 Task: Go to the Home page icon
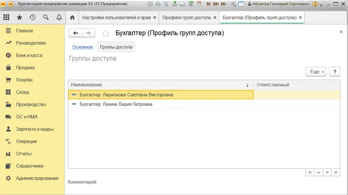[x=72, y=18]
